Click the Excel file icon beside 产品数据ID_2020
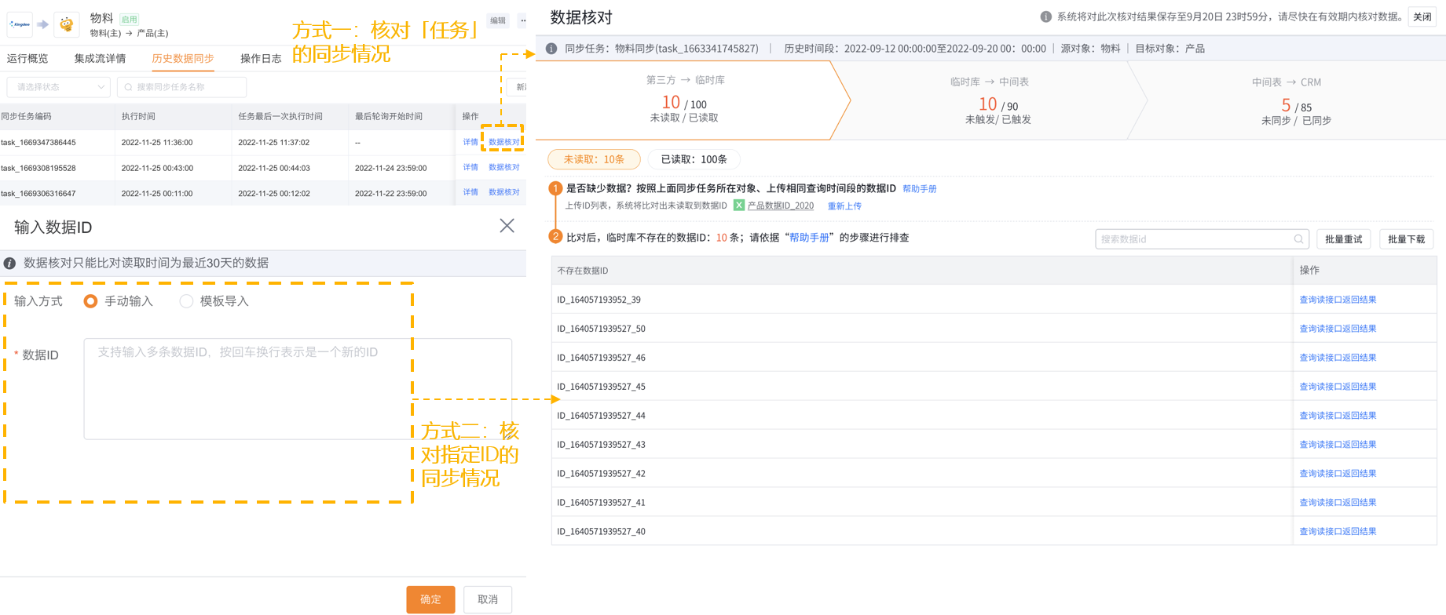This screenshot has height=615, width=1446. tap(739, 206)
